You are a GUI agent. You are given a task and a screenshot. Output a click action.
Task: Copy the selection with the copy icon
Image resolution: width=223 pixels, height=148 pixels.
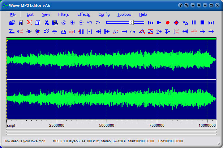pyautogui.click(x=38, y=23)
